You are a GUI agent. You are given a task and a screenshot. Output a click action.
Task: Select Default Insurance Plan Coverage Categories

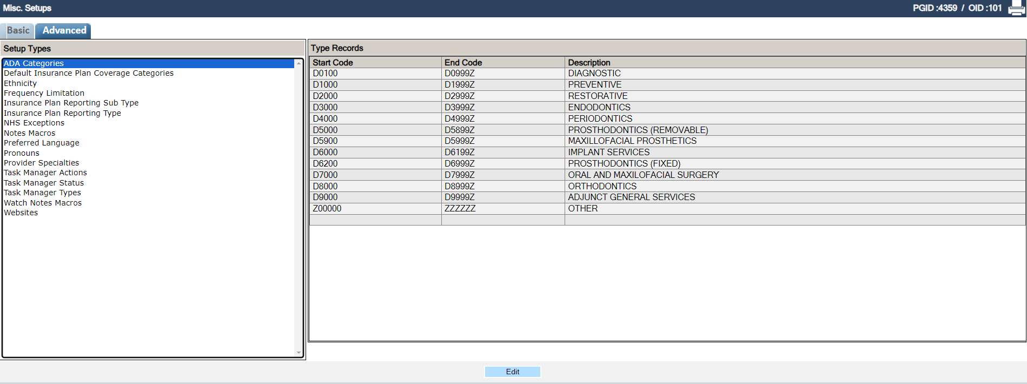coord(89,73)
